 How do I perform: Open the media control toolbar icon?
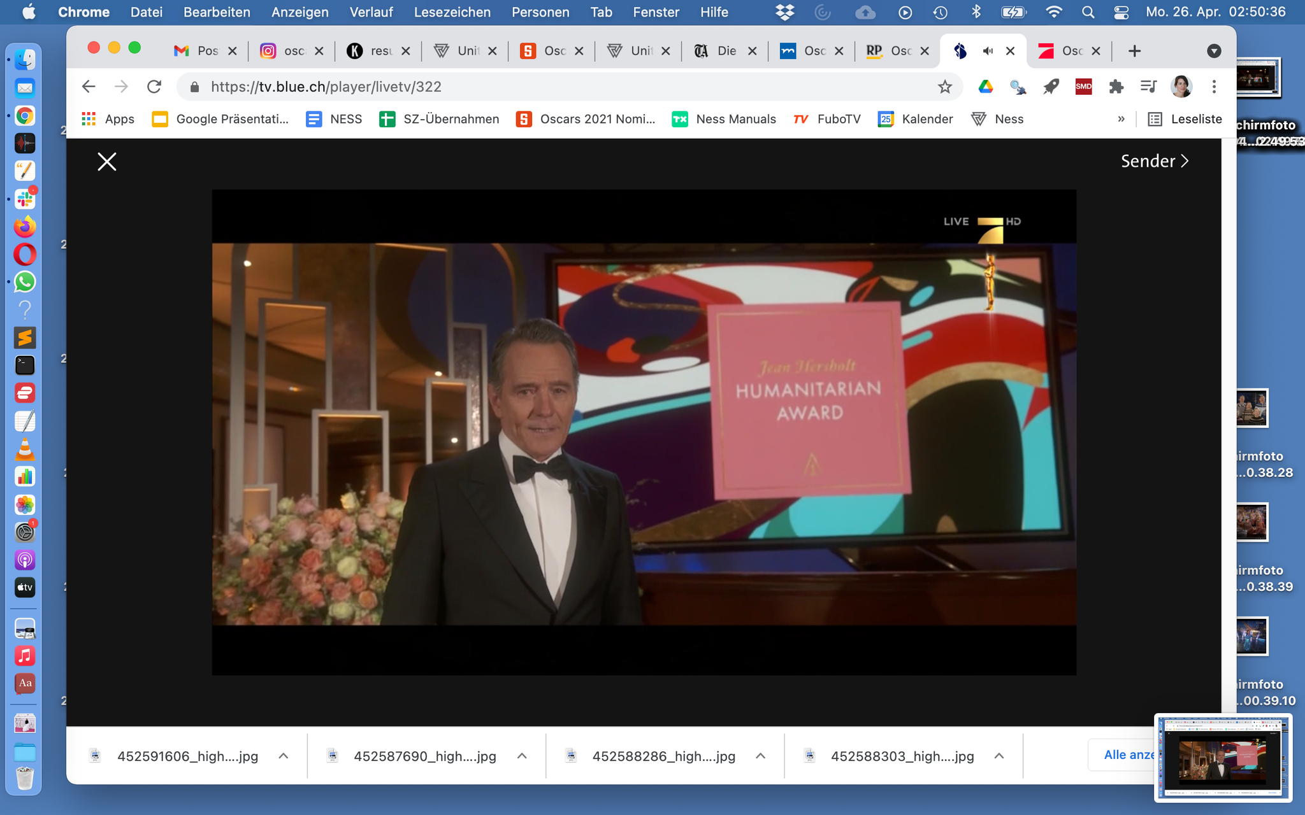coord(1148,87)
